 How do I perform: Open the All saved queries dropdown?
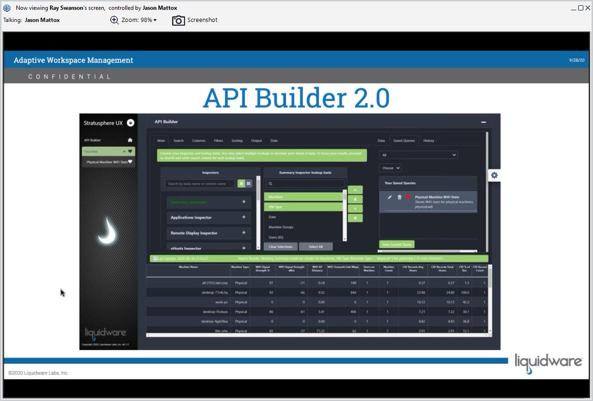click(419, 155)
